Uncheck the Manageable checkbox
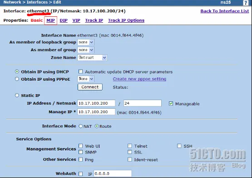The image size is (252, 178). pyautogui.click(x=171, y=104)
